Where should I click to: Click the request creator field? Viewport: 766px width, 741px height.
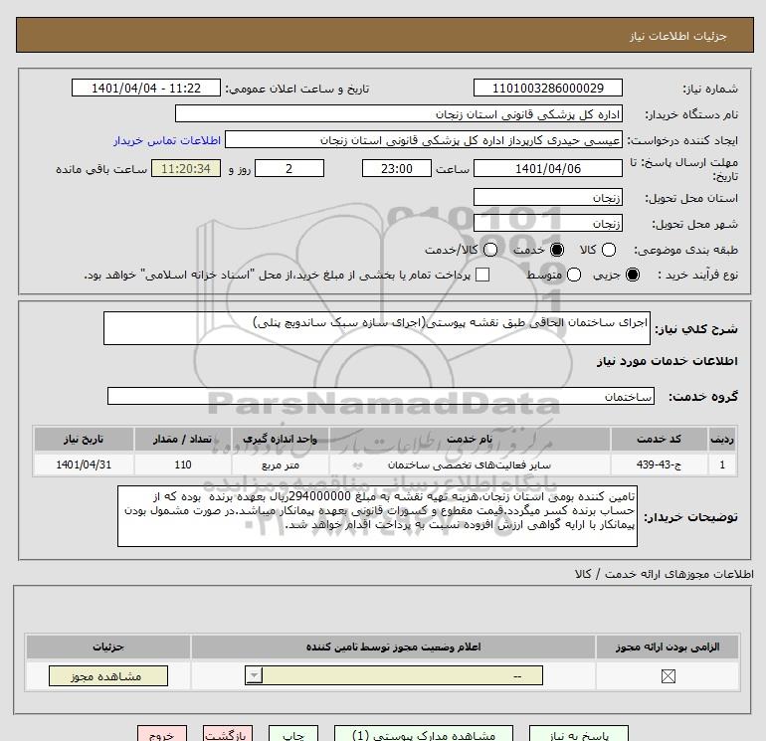[424, 140]
